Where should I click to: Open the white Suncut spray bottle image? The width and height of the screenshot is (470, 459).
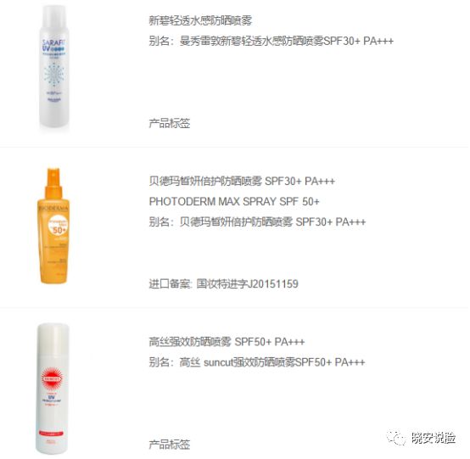pyautogui.click(x=53, y=389)
